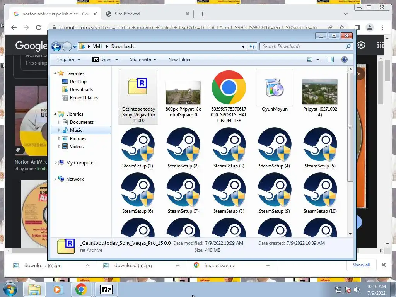Click the change view icon

coord(309,60)
